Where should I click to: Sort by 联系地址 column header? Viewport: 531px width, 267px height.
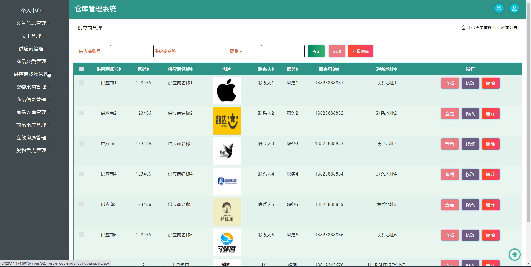(x=386, y=69)
